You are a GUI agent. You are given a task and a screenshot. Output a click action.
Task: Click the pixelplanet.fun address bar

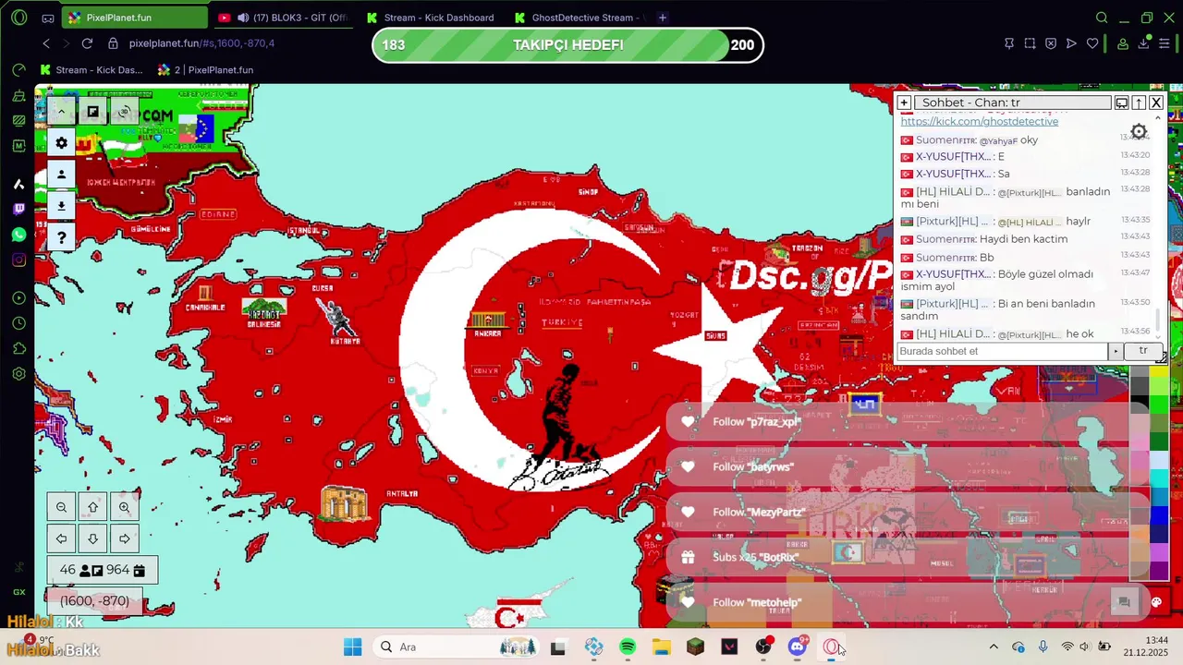pos(201,43)
